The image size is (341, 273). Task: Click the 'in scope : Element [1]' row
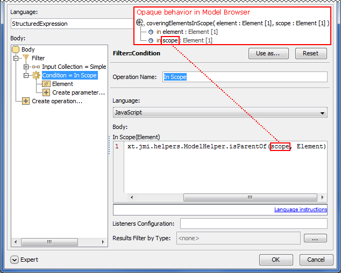pyautogui.click(x=180, y=41)
